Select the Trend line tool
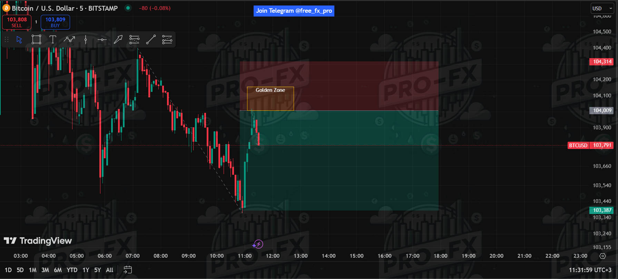 (x=151, y=40)
